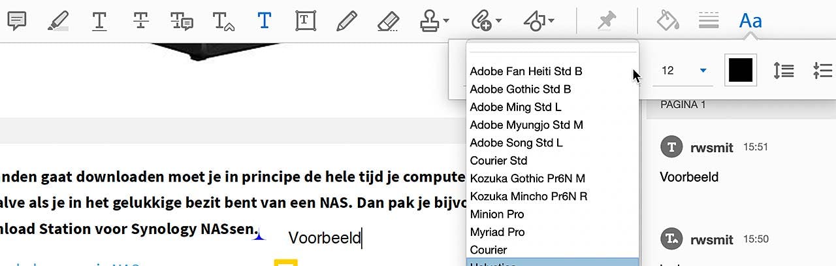Choose Courier Std from font list
The image size is (836, 266).
point(498,161)
